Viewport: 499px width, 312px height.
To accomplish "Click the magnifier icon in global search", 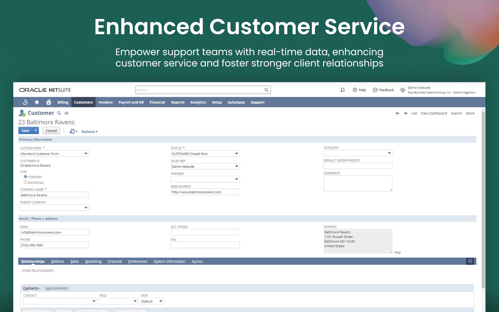I will point(266,90).
